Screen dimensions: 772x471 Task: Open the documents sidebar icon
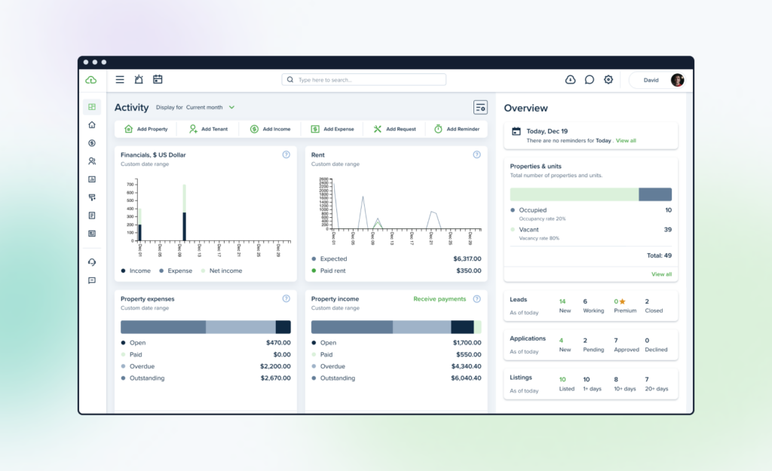92,216
